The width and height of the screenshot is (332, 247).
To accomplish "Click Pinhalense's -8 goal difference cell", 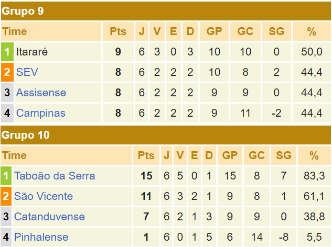I will click(x=284, y=237).
